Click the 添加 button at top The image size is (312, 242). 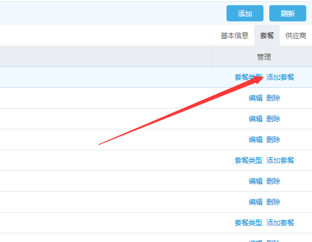click(245, 13)
